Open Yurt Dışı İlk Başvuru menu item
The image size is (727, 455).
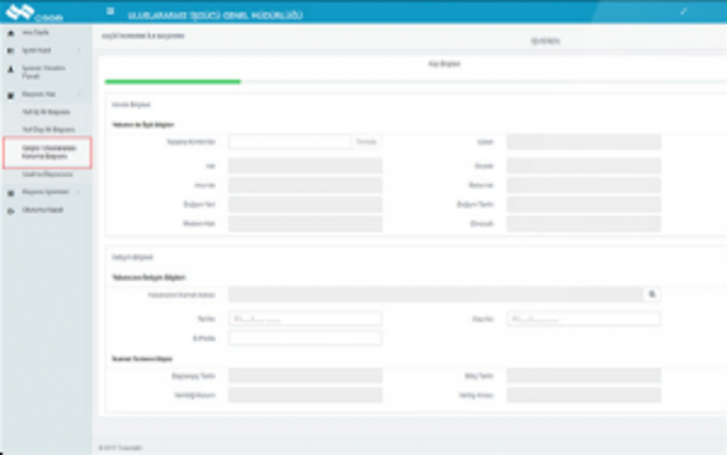[x=47, y=127]
